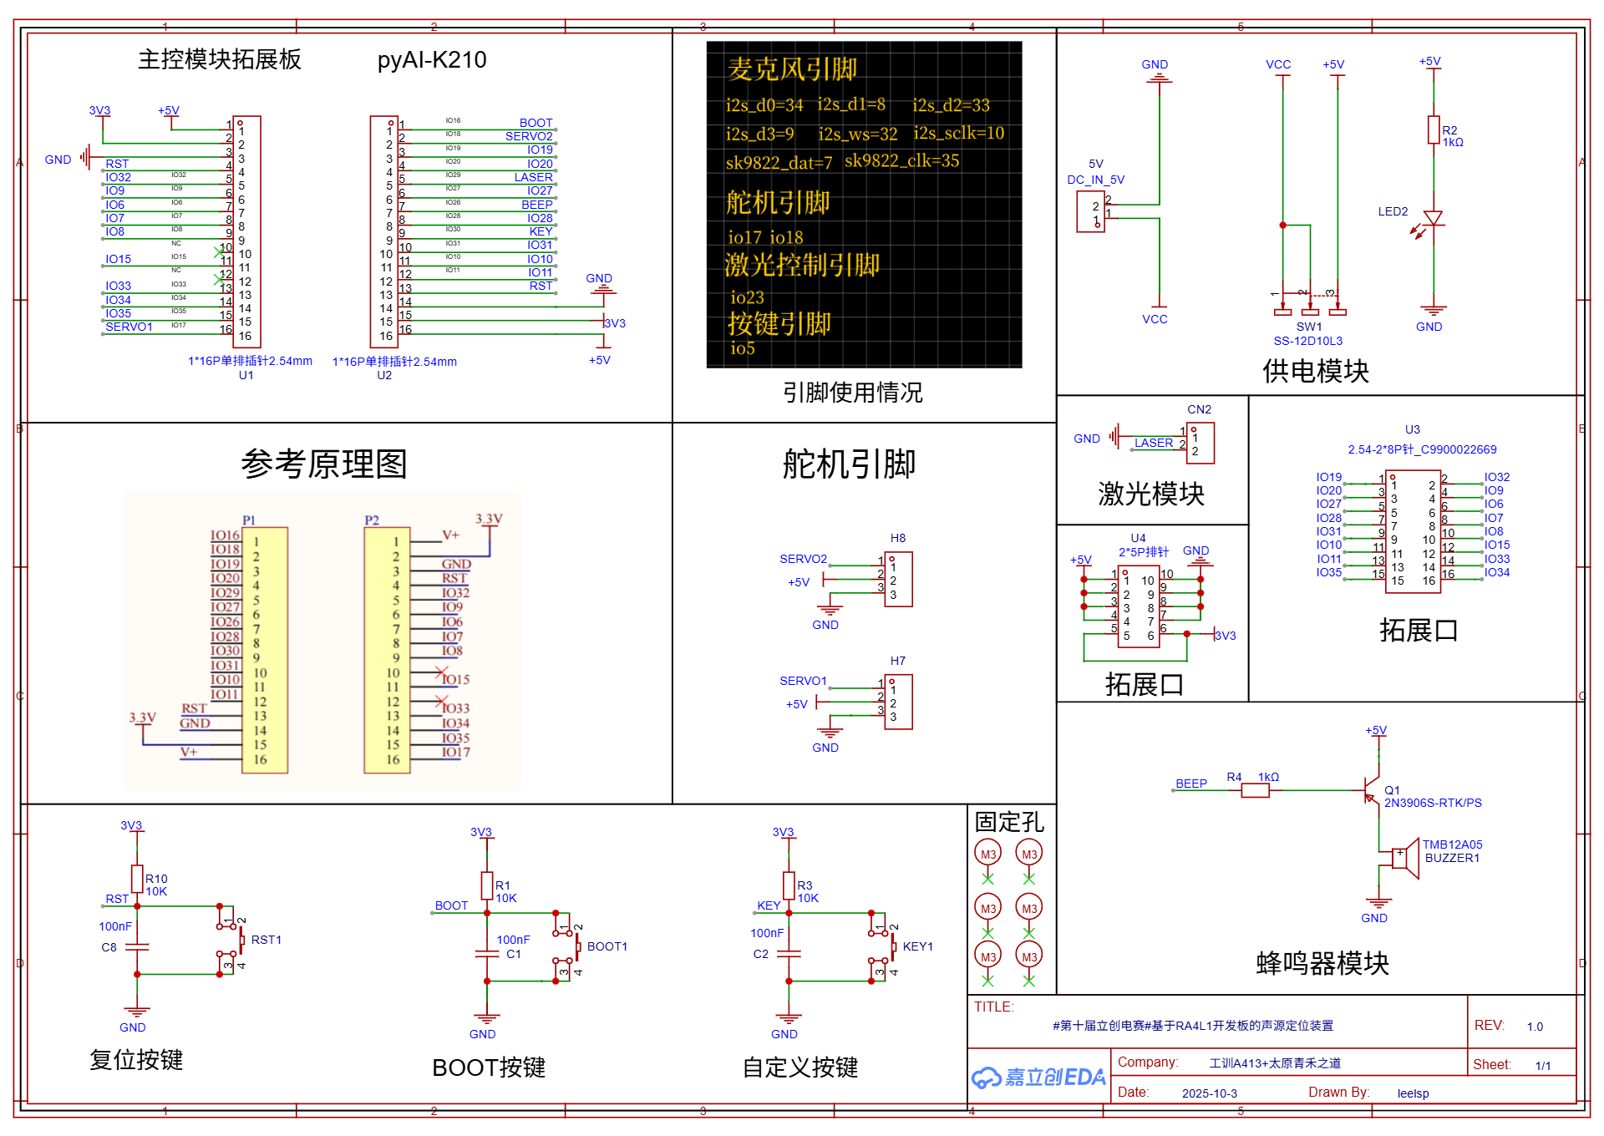
Task: Select the R10 10K resistor symbol
Action: click(x=137, y=879)
